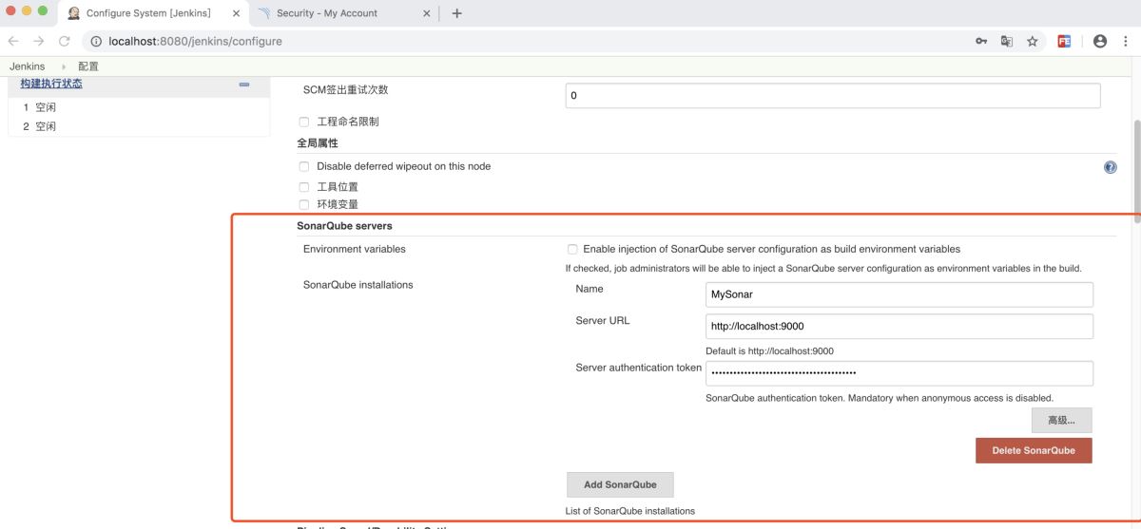
Task: Check the 工具位置 checkbox
Action: click(304, 187)
